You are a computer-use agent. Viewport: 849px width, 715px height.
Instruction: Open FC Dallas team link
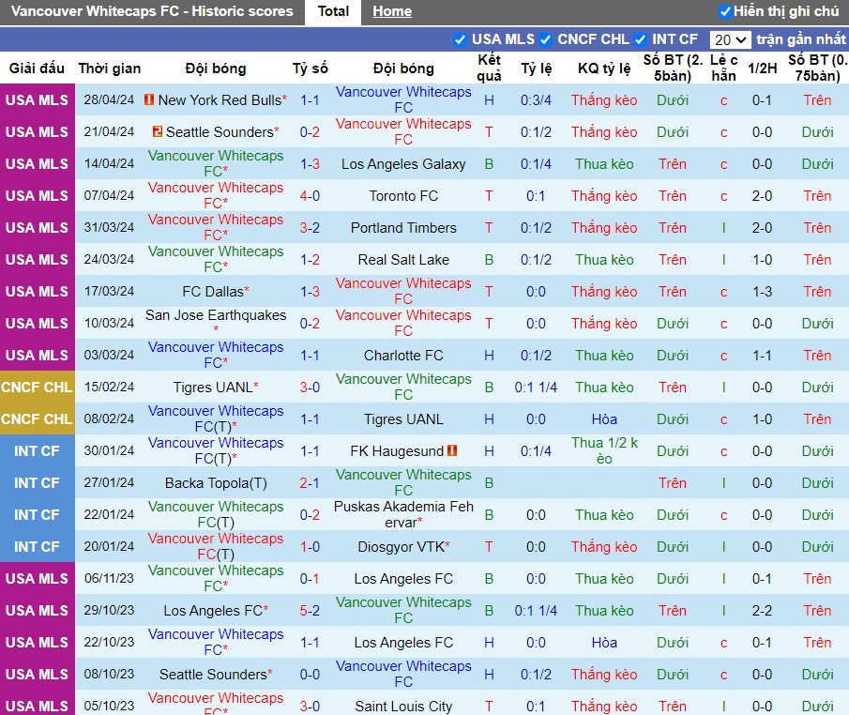[213, 292]
